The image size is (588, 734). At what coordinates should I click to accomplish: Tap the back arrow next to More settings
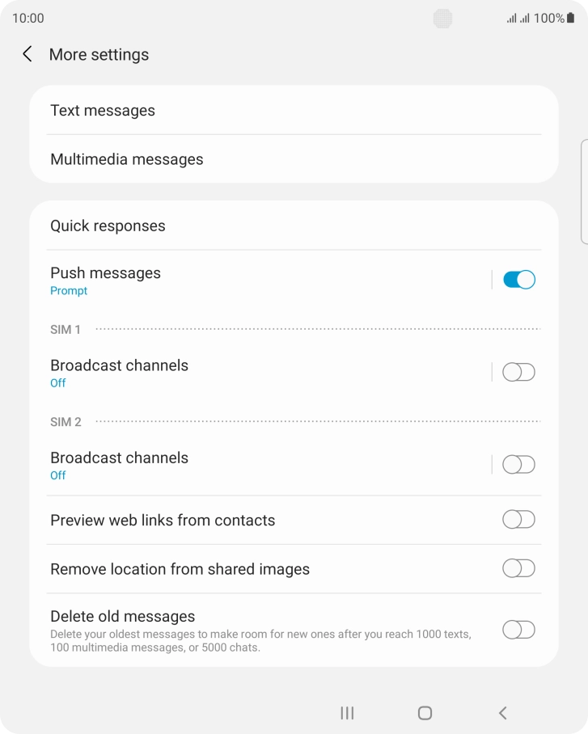click(27, 54)
